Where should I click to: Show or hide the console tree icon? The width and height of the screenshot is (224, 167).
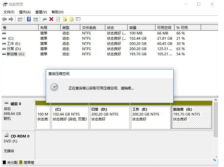coord(20,19)
